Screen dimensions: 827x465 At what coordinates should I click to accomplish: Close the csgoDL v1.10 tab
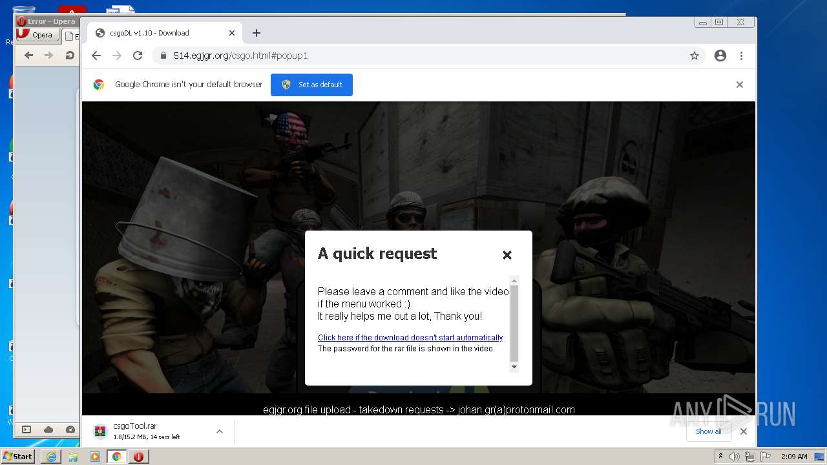tap(232, 33)
